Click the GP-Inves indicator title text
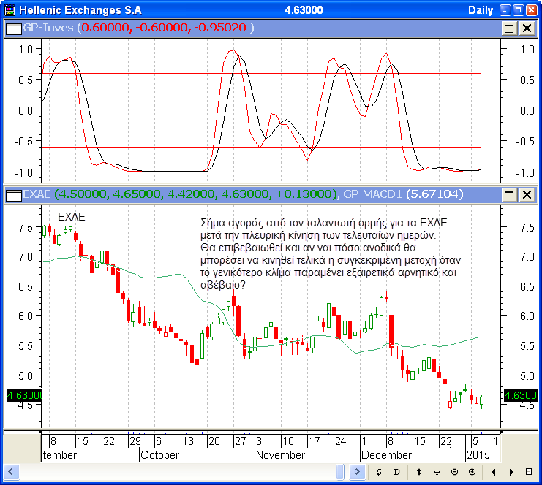 coord(48,28)
